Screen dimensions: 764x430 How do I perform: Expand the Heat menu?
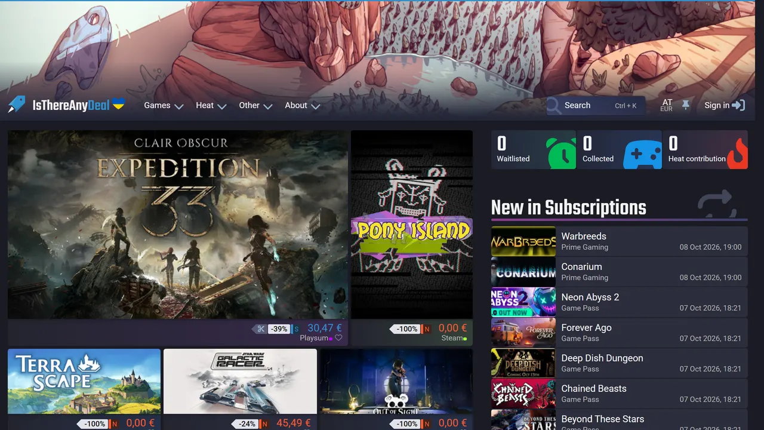(x=211, y=105)
